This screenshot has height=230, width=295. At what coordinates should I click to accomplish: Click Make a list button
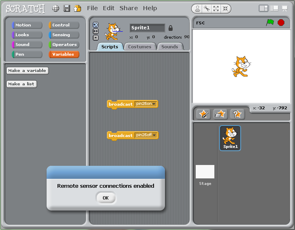point(21,84)
